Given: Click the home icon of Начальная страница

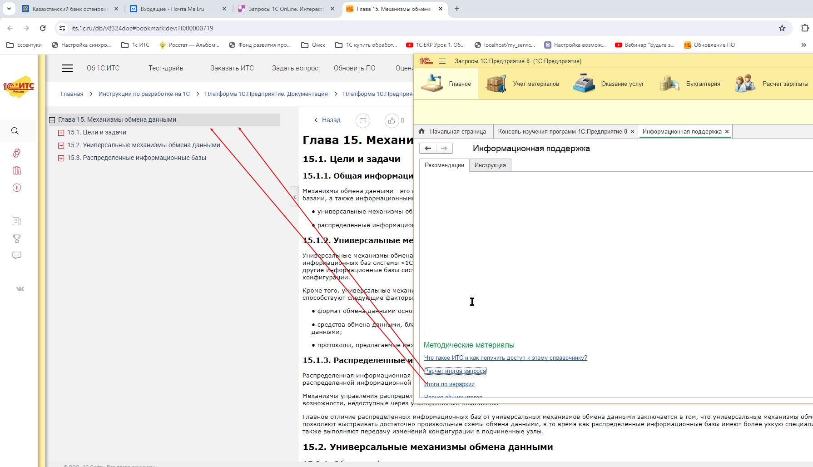Looking at the screenshot, I should click(x=421, y=131).
